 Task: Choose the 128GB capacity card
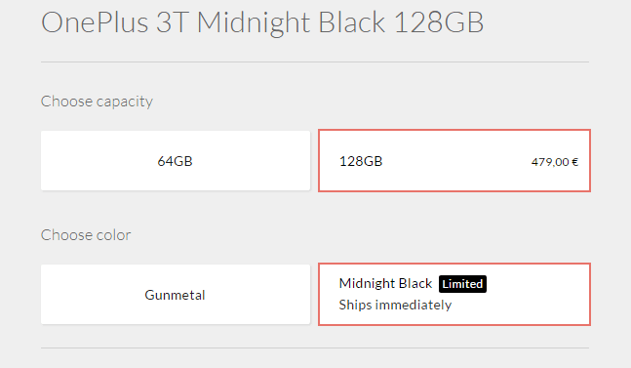tap(454, 161)
